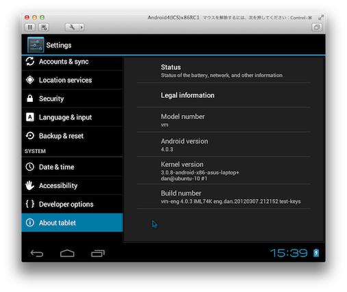Open Developer options entry
This screenshot has height=292, width=347.
[x=73, y=204]
